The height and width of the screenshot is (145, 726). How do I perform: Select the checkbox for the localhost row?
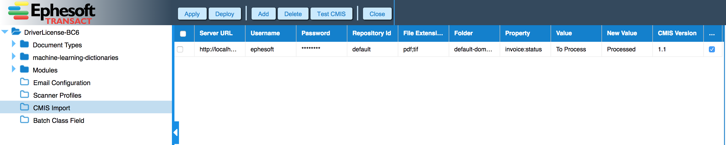pyautogui.click(x=180, y=49)
